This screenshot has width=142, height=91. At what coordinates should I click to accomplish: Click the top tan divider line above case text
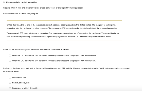(x=64, y=20)
